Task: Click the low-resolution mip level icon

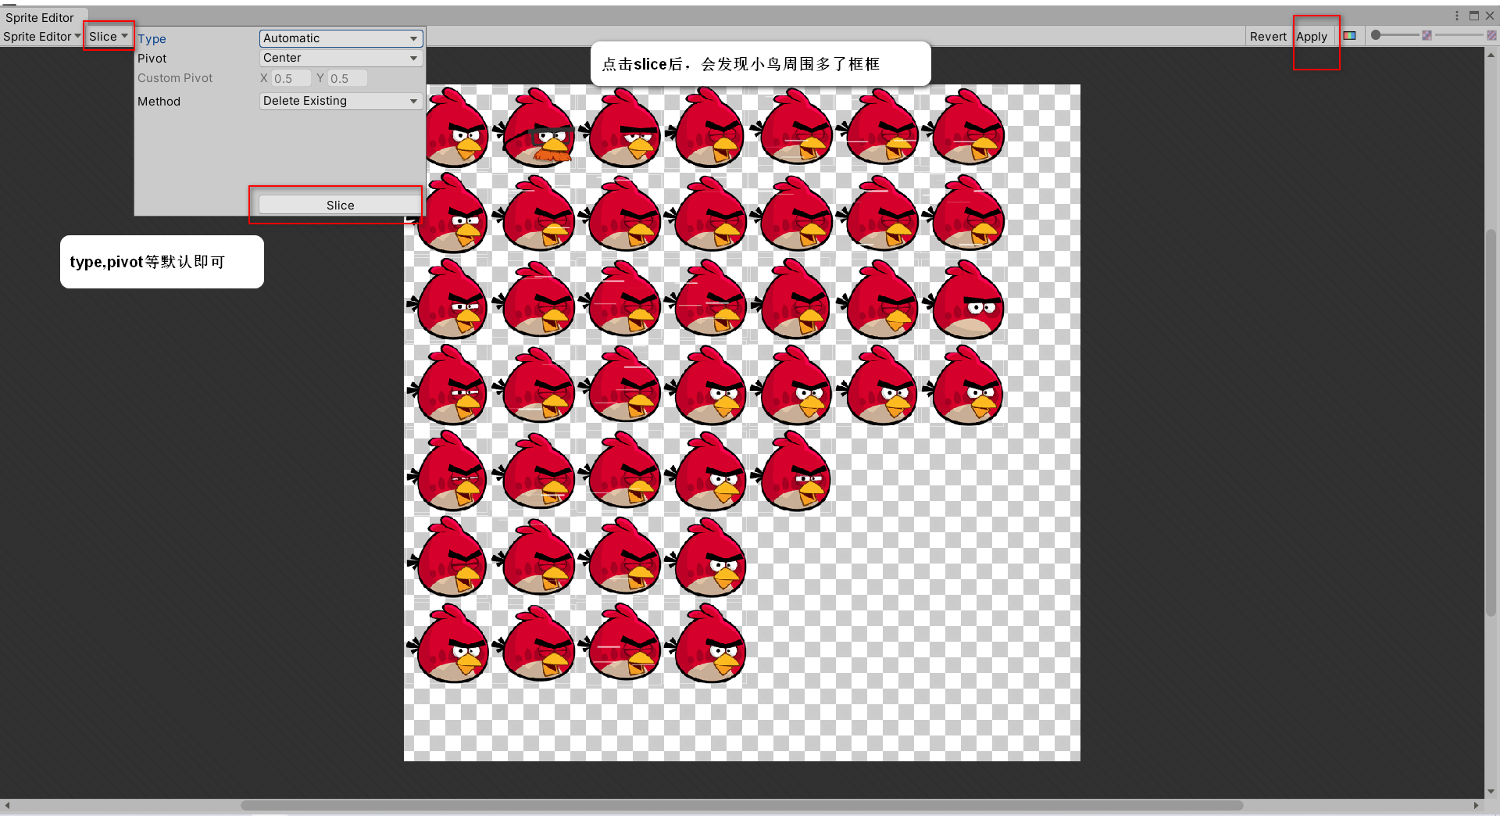Action: pyautogui.click(x=1427, y=36)
